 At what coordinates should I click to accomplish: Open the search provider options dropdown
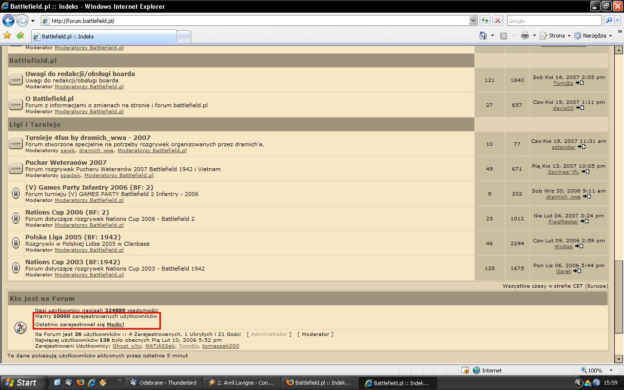618,20
